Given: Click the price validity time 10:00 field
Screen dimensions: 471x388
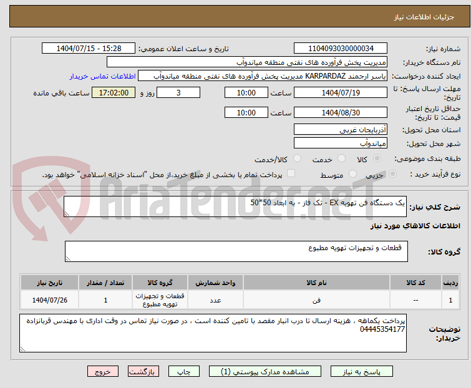Looking at the screenshot, I should pyautogui.click(x=246, y=113).
